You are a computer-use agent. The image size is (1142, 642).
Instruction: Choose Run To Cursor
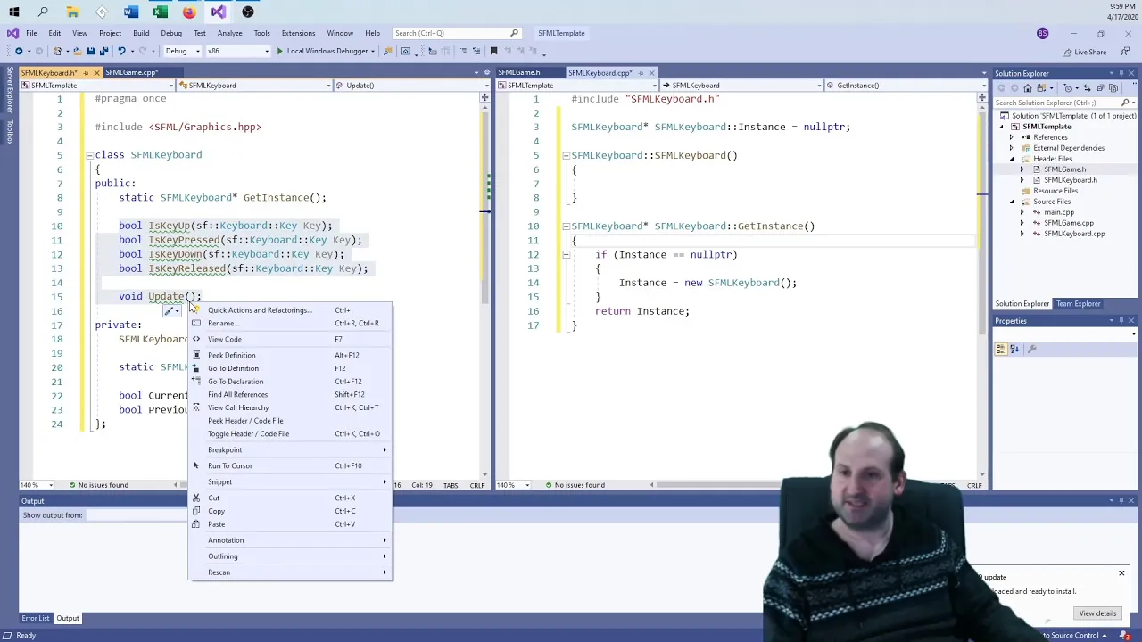coord(290,466)
